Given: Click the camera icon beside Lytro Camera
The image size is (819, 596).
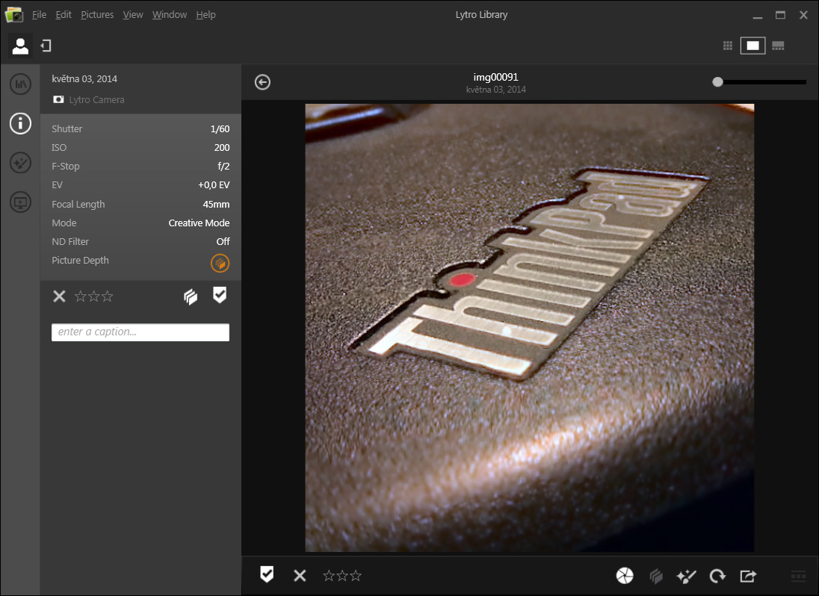Looking at the screenshot, I should click(x=58, y=99).
